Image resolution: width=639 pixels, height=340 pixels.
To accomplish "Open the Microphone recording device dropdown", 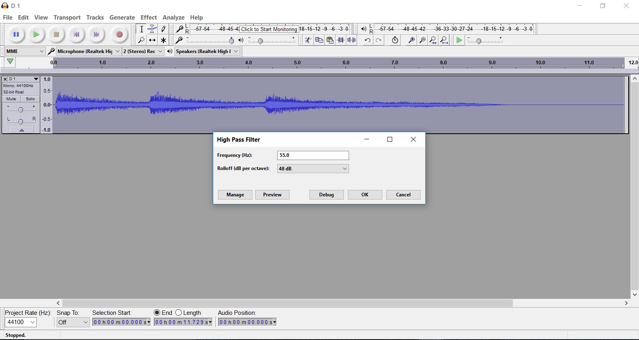I will coord(88,51).
